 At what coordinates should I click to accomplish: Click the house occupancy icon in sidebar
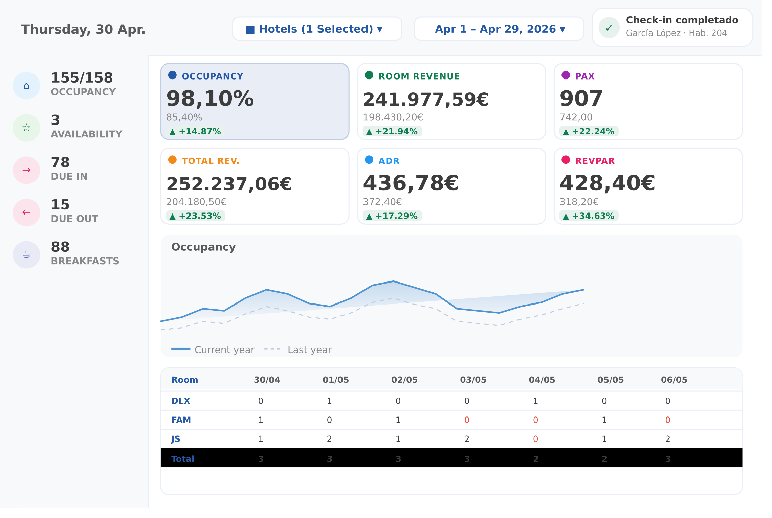click(26, 86)
